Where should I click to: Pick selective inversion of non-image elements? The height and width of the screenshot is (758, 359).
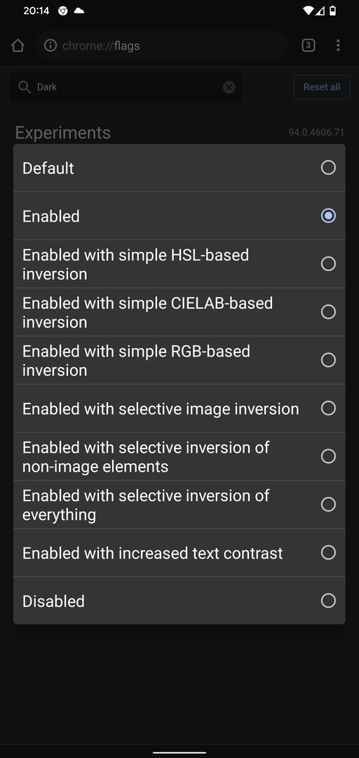pyautogui.click(x=179, y=456)
